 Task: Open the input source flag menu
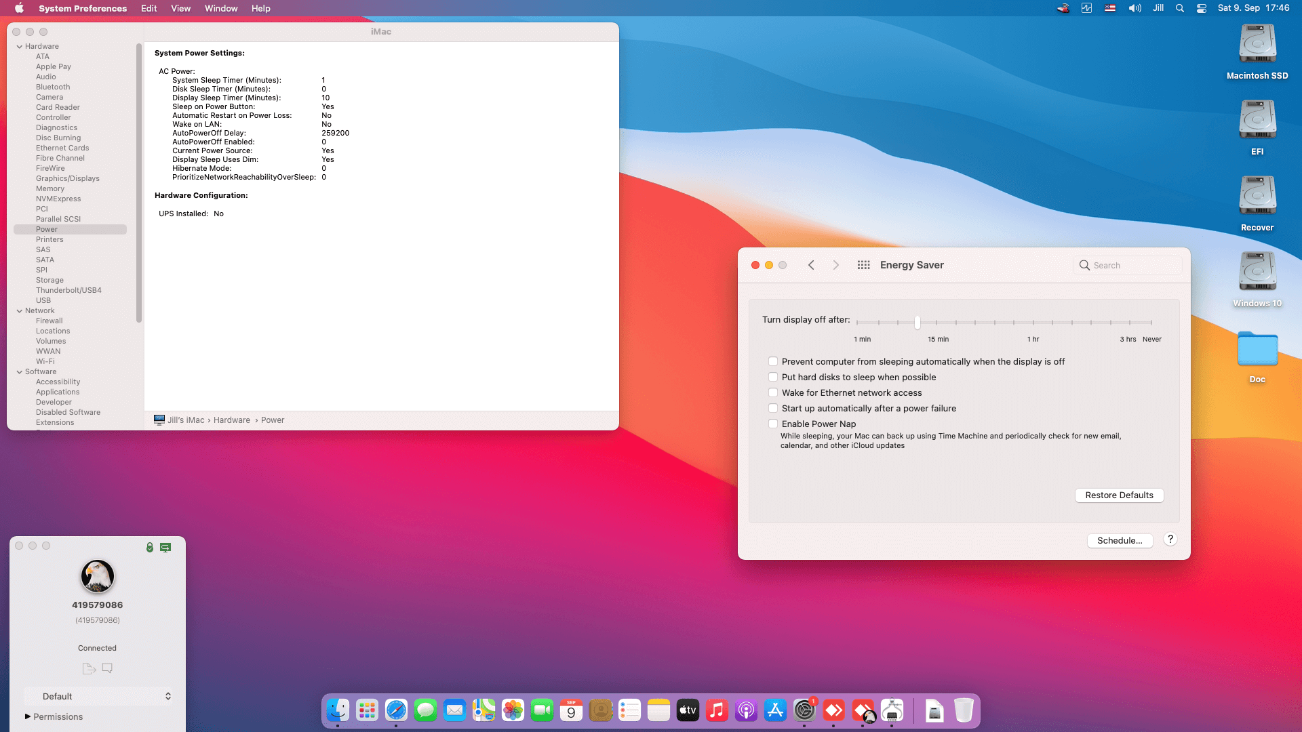click(x=1110, y=8)
